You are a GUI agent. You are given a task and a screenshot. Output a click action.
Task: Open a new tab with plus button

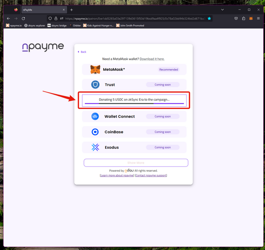71,10
